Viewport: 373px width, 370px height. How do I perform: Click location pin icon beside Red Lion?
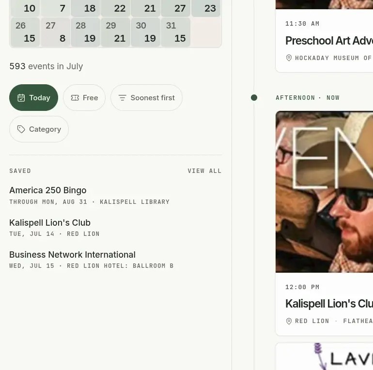(289, 321)
